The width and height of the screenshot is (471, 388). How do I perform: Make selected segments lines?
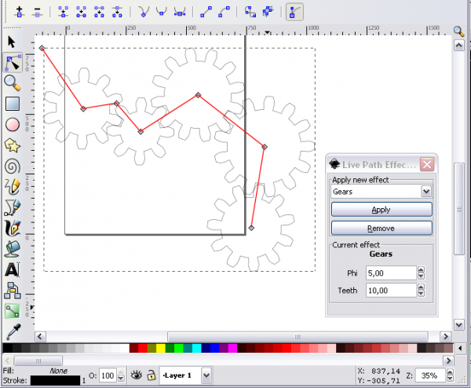click(x=206, y=12)
